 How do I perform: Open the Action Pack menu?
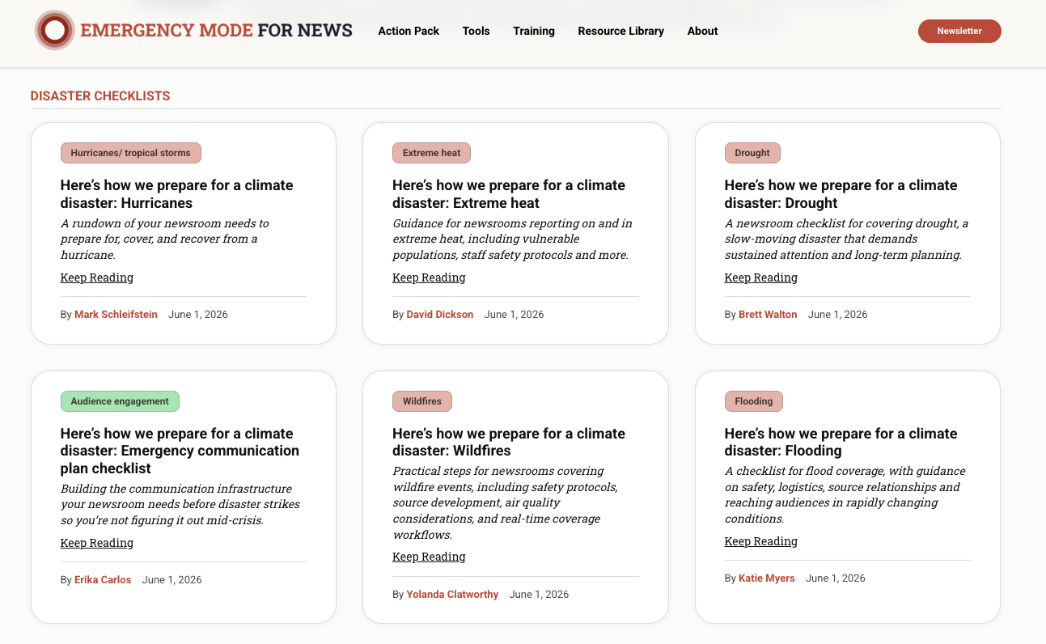[x=409, y=31]
